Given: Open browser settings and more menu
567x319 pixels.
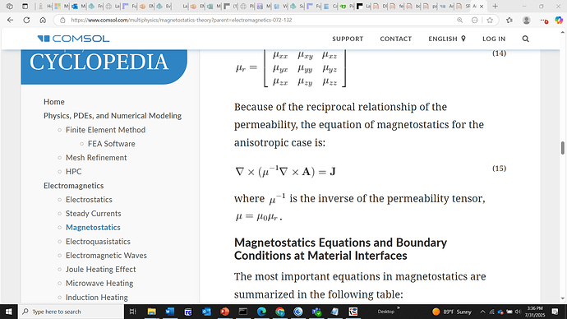Looking at the screenshot, I should pyautogui.click(x=543, y=21).
